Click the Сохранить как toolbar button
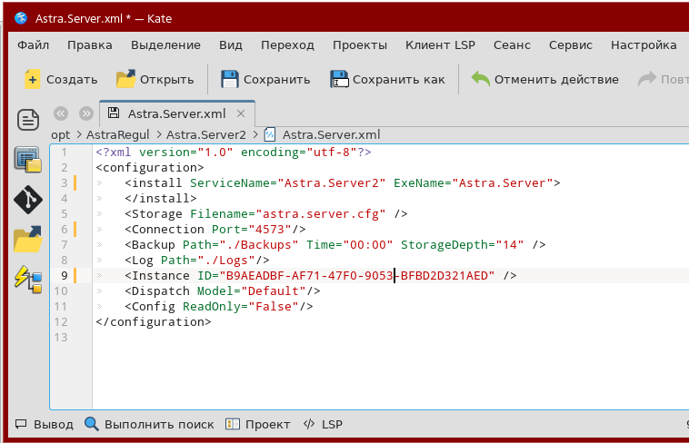 tap(387, 79)
